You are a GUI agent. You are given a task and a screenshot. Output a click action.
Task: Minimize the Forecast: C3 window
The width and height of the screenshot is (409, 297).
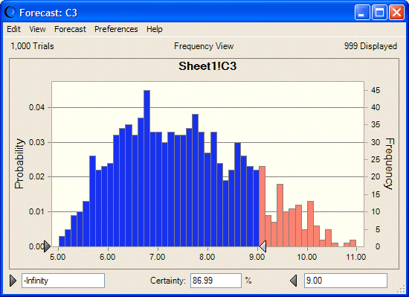[362, 12]
